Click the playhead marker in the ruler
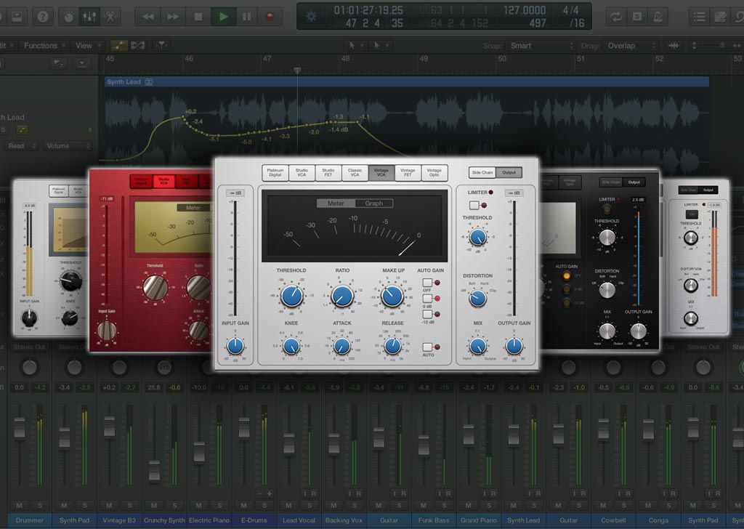 point(297,71)
